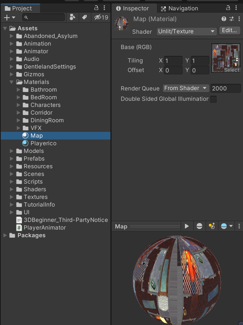Image resolution: width=243 pixels, height=325 pixels.
Task: Switch to the Navigation tab
Action: coord(179,8)
